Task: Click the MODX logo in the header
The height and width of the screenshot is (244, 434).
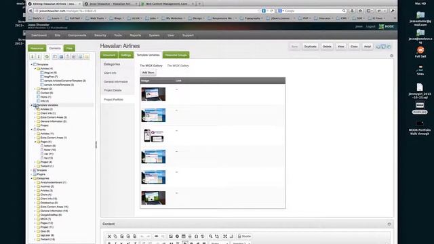Action: point(387,26)
